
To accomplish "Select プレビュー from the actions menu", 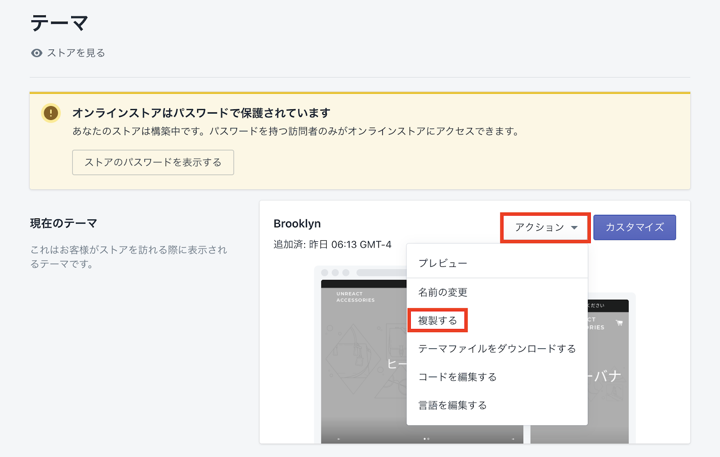I will [443, 263].
